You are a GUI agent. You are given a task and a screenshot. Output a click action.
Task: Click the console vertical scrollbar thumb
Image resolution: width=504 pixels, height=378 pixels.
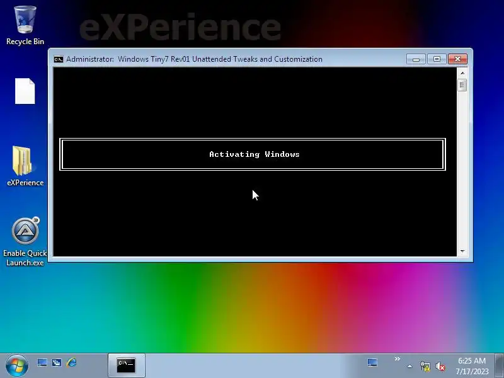462,85
